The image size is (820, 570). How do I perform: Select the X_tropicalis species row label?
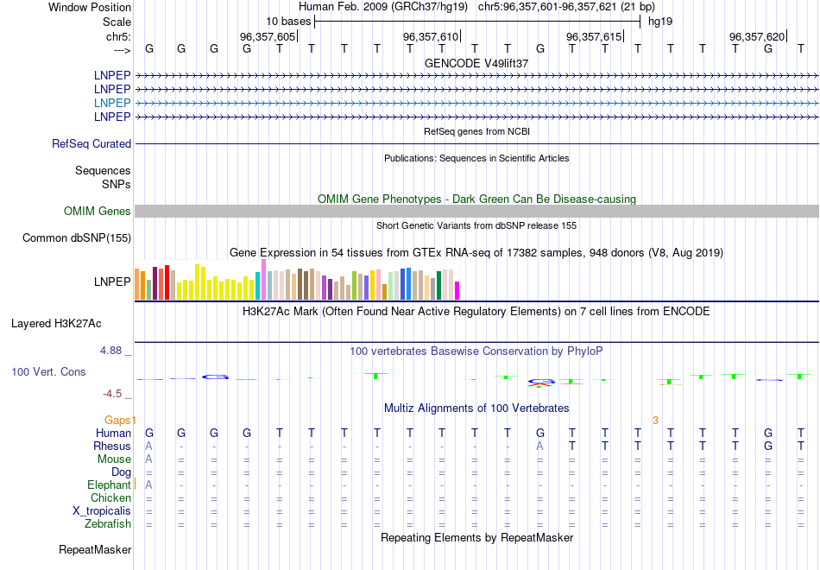[x=102, y=511]
